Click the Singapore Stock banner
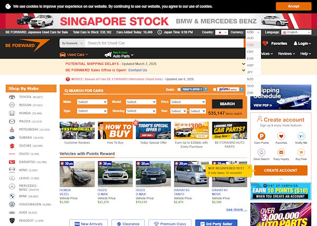Viewport: 317px width, 226px height. click(158, 21)
